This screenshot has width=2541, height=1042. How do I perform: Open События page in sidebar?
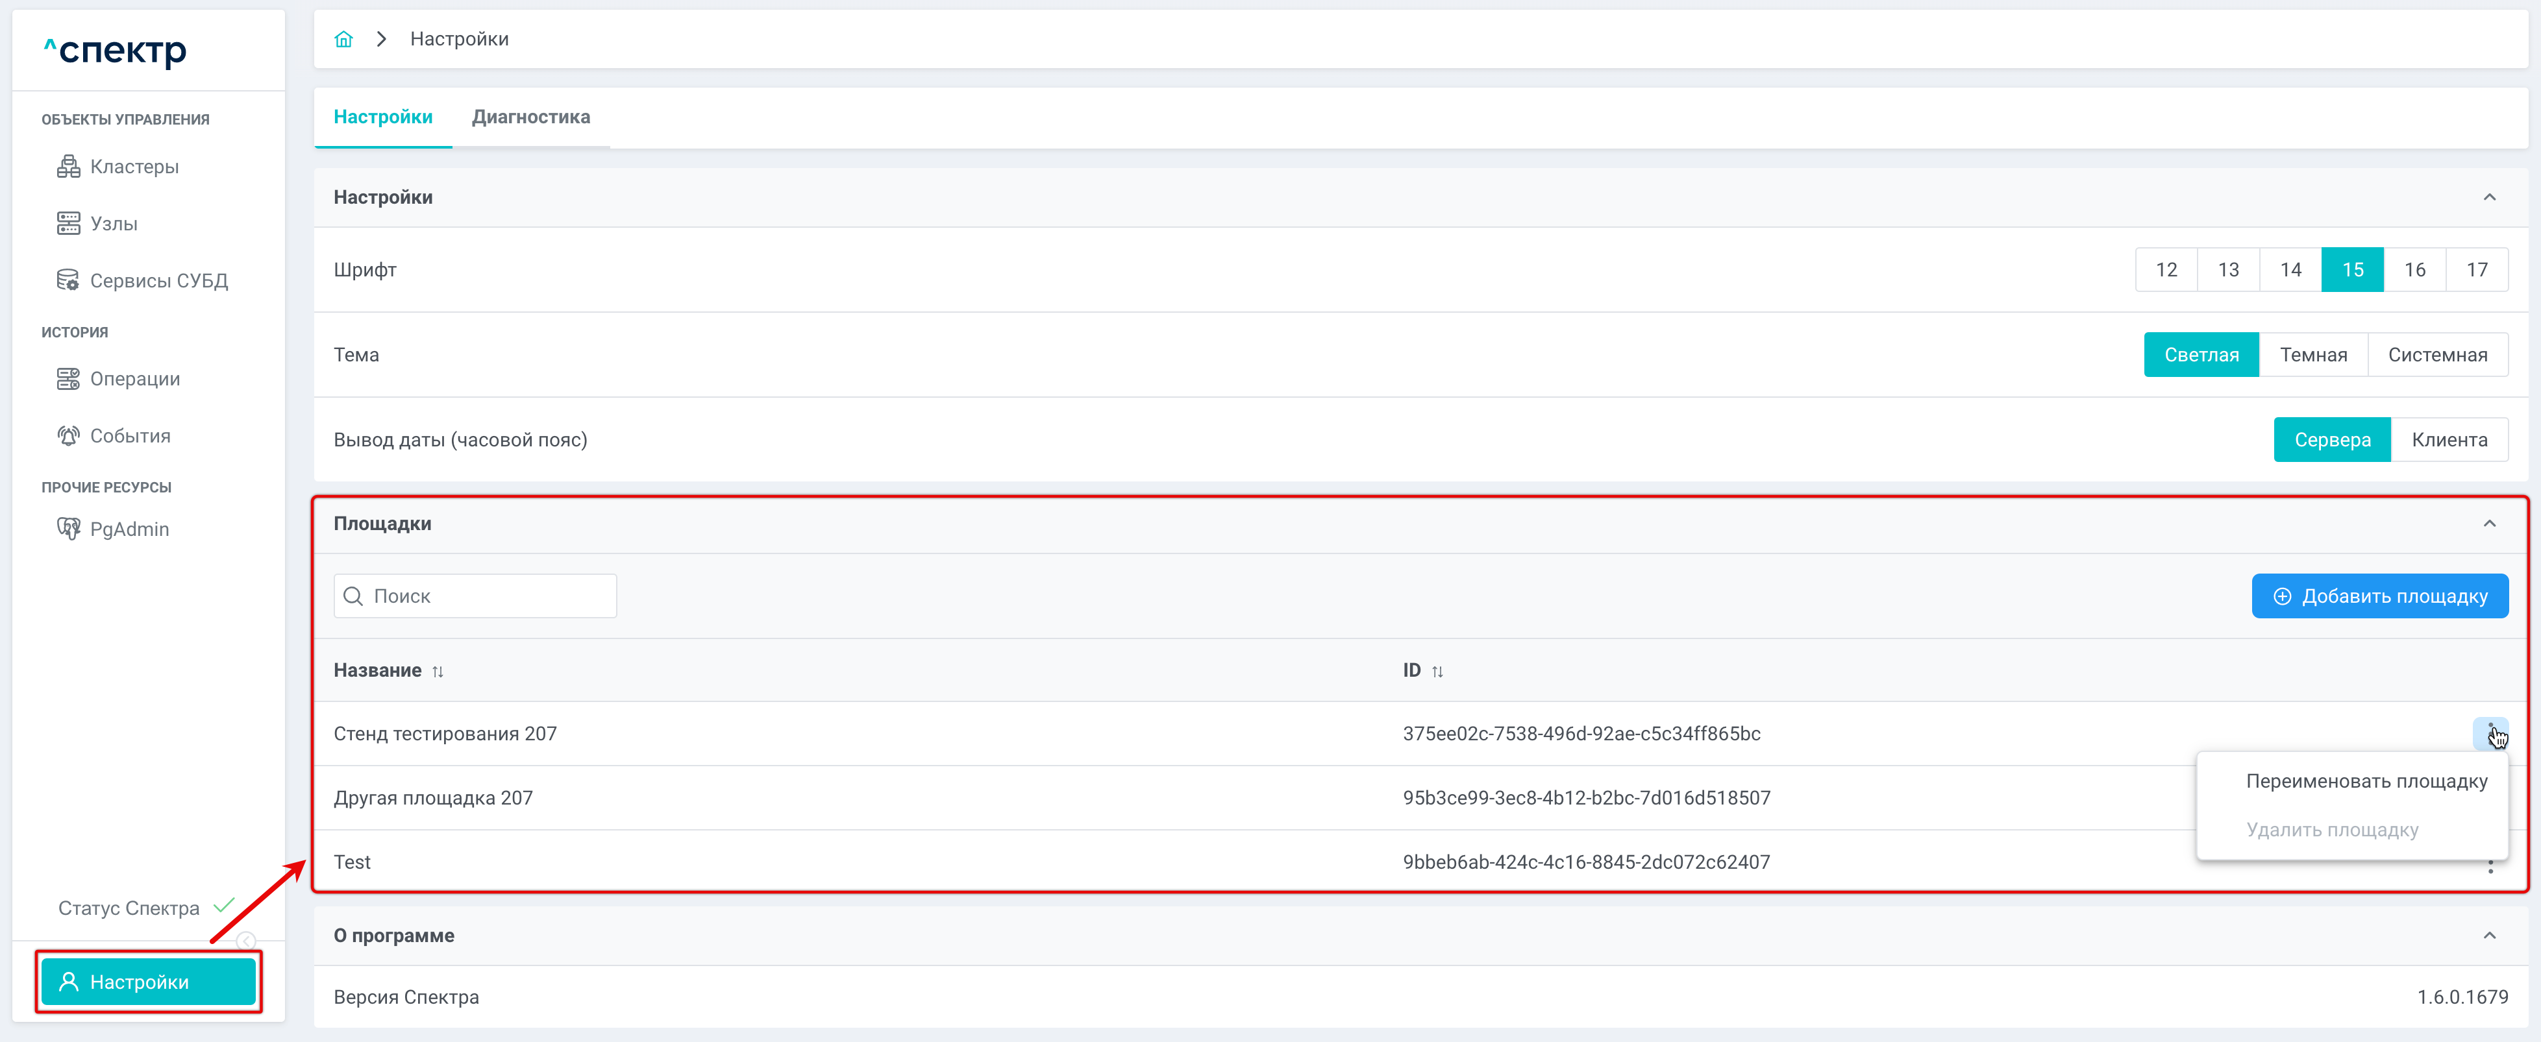[x=129, y=436]
